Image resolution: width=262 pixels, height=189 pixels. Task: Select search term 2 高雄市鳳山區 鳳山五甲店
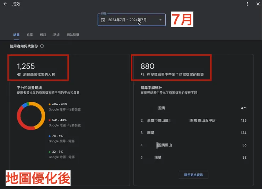point(194,120)
